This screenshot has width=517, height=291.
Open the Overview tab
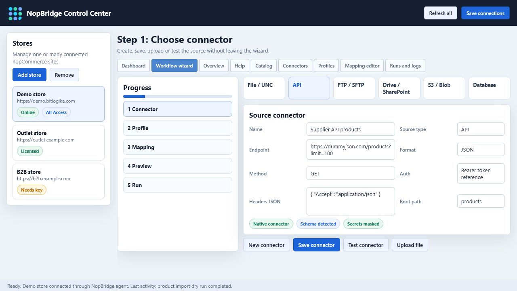click(214, 65)
